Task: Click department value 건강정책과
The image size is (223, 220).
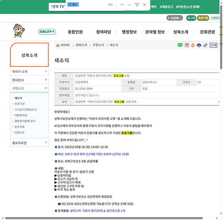Action: click(x=82, y=82)
